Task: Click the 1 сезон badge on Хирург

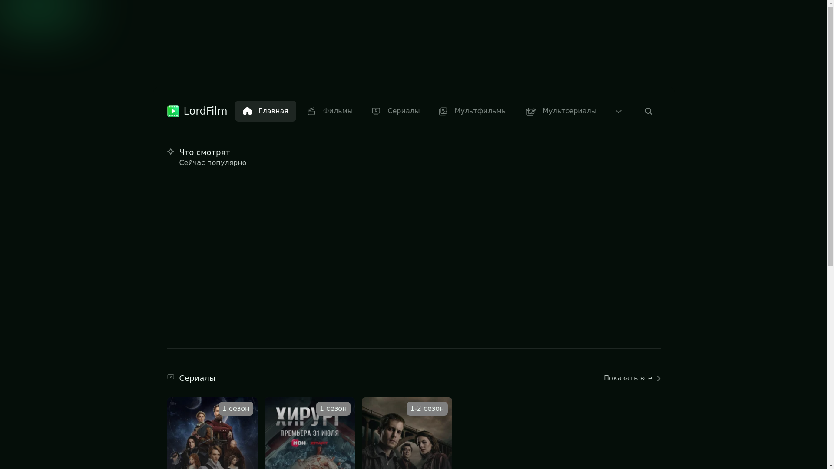Action: (333, 409)
